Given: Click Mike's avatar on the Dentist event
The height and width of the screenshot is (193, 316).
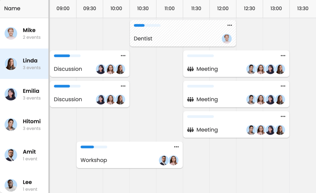Looking at the screenshot, I should point(227,39).
